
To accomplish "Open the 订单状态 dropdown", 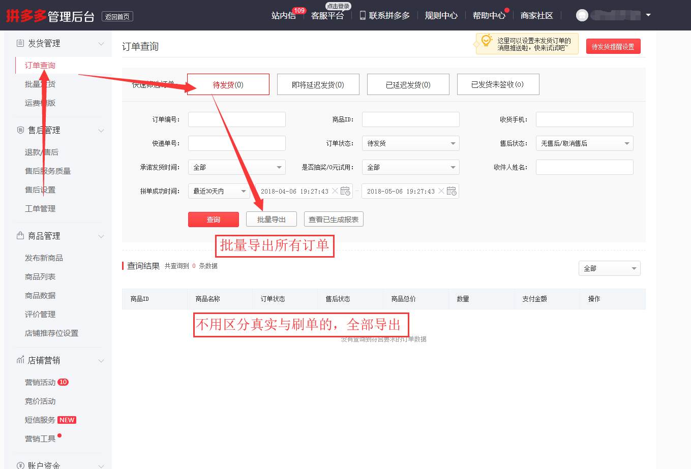I will (411, 143).
